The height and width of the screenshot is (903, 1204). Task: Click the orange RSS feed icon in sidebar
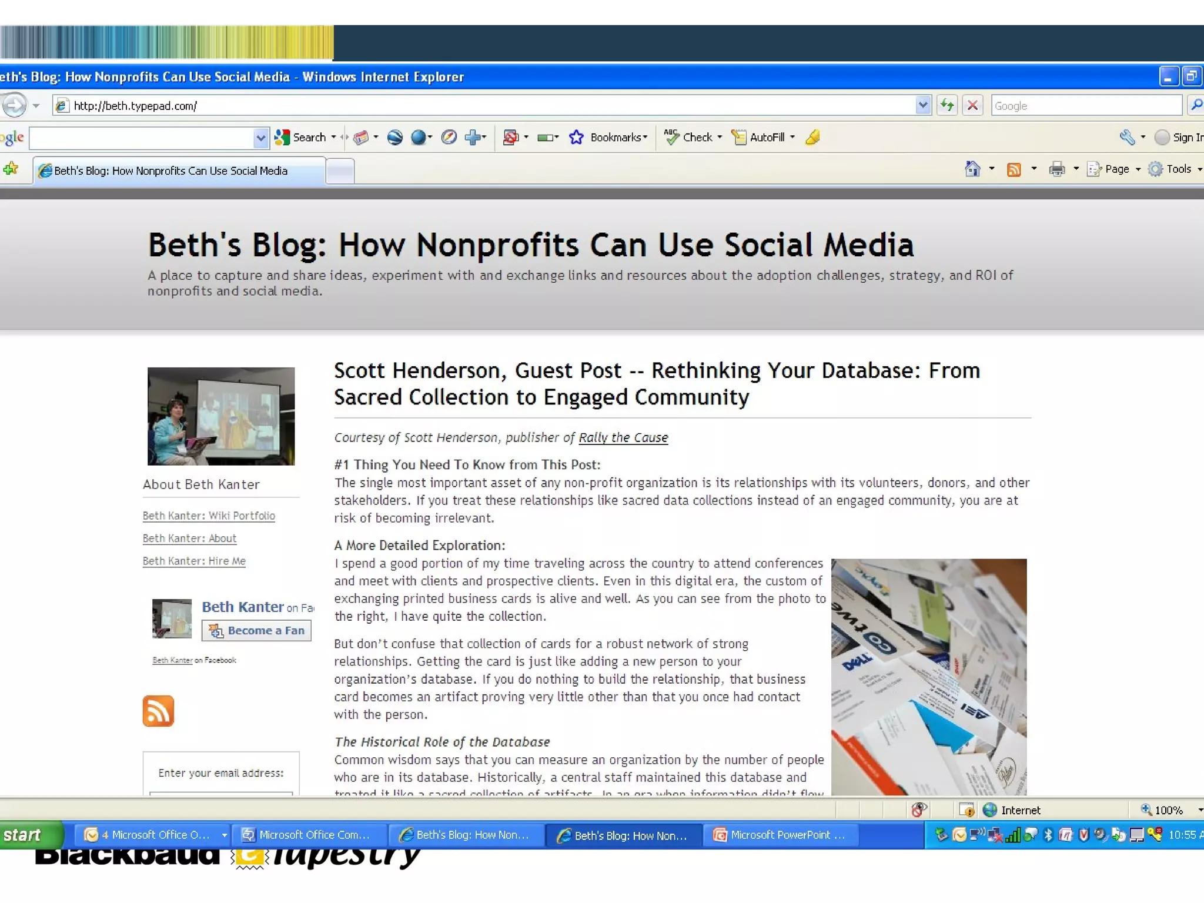tap(158, 711)
